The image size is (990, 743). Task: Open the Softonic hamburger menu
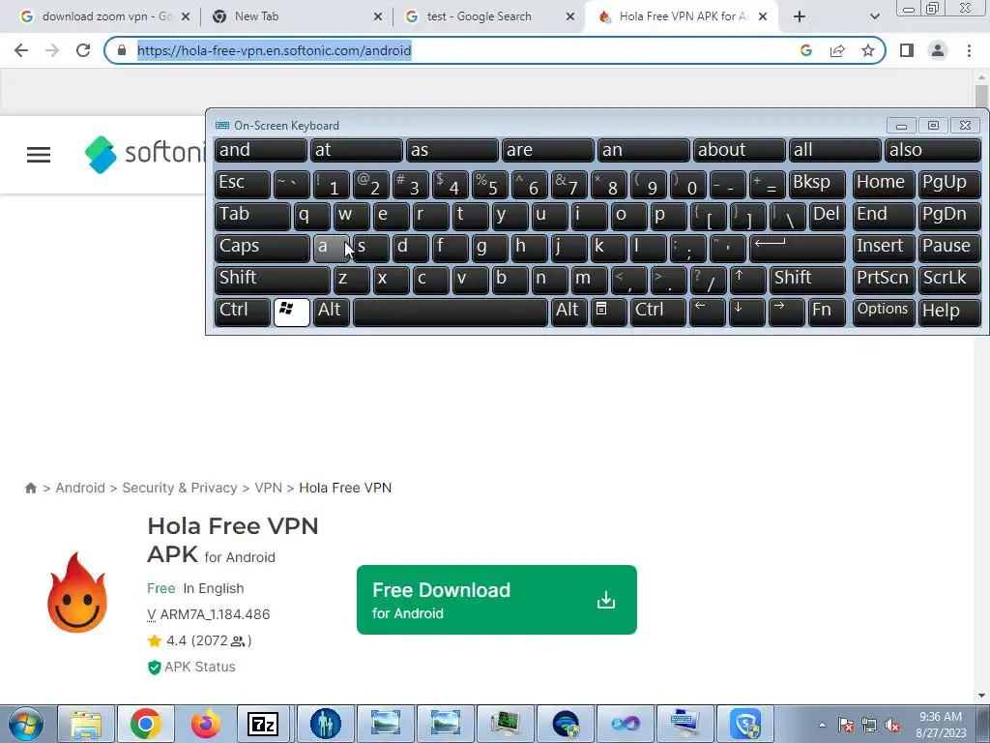[39, 155]
